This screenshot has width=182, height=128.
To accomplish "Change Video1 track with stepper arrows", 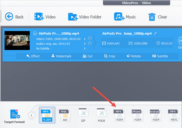I will (85, 39).
